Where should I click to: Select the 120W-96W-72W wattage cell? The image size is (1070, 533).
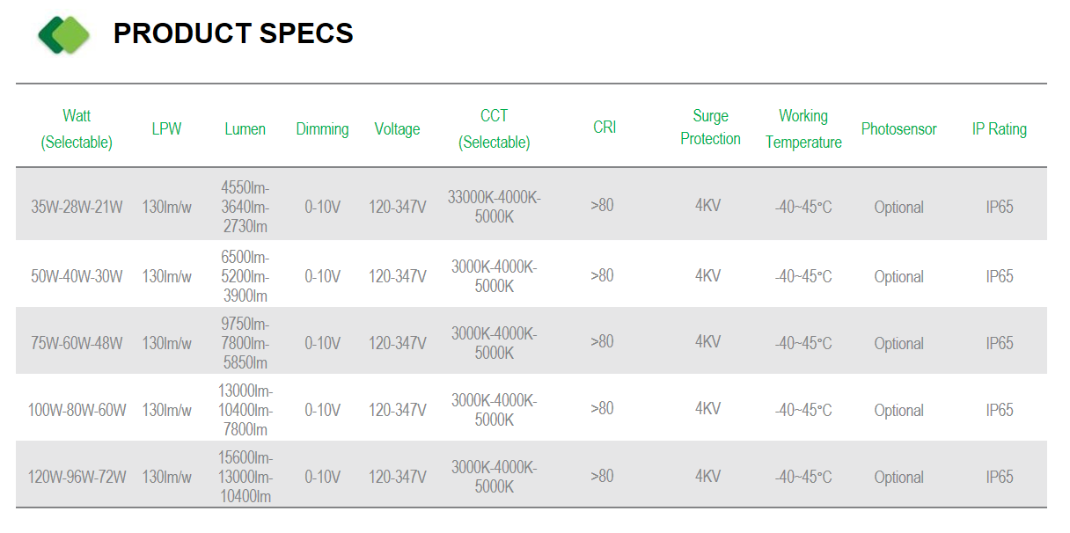[77, 477]
